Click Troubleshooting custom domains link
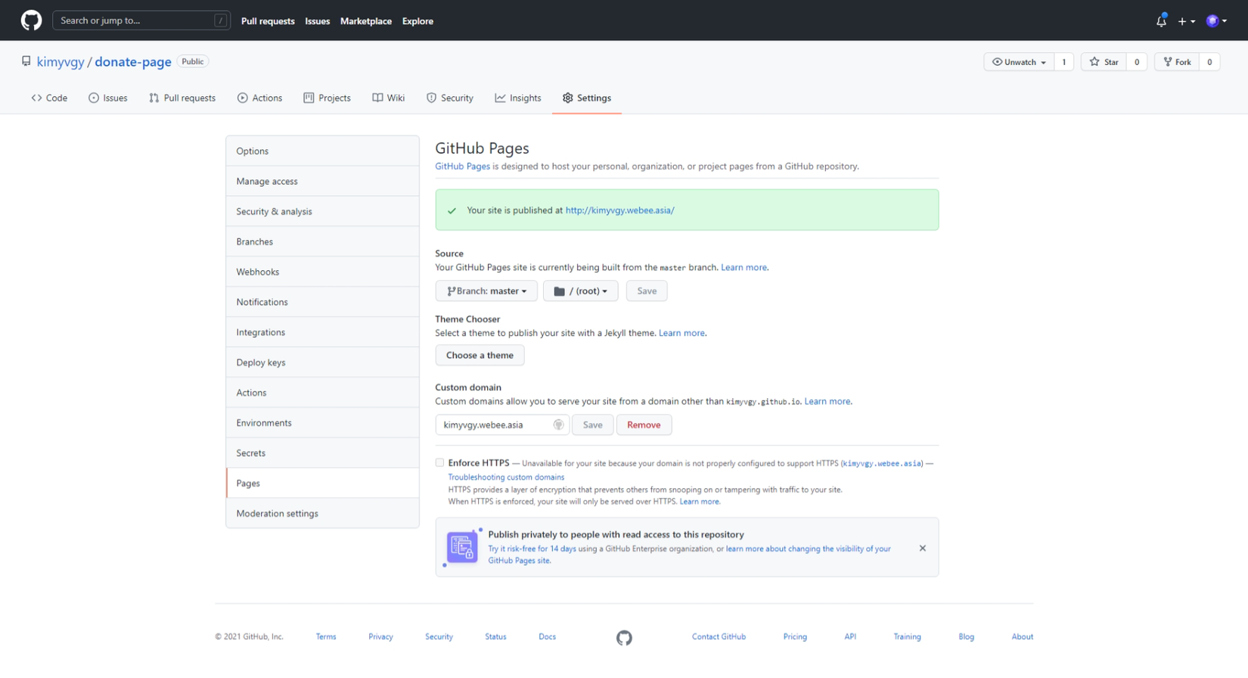The width and height of the screenshot is (1248, 678). (506, 477)
